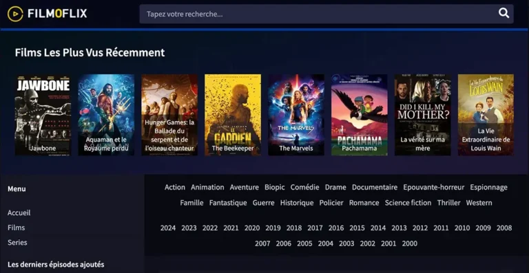Image resolution: width=529 pixels, height=273 pixels.
Task: Select the Aventure genre link
Action: pos(245,187)
